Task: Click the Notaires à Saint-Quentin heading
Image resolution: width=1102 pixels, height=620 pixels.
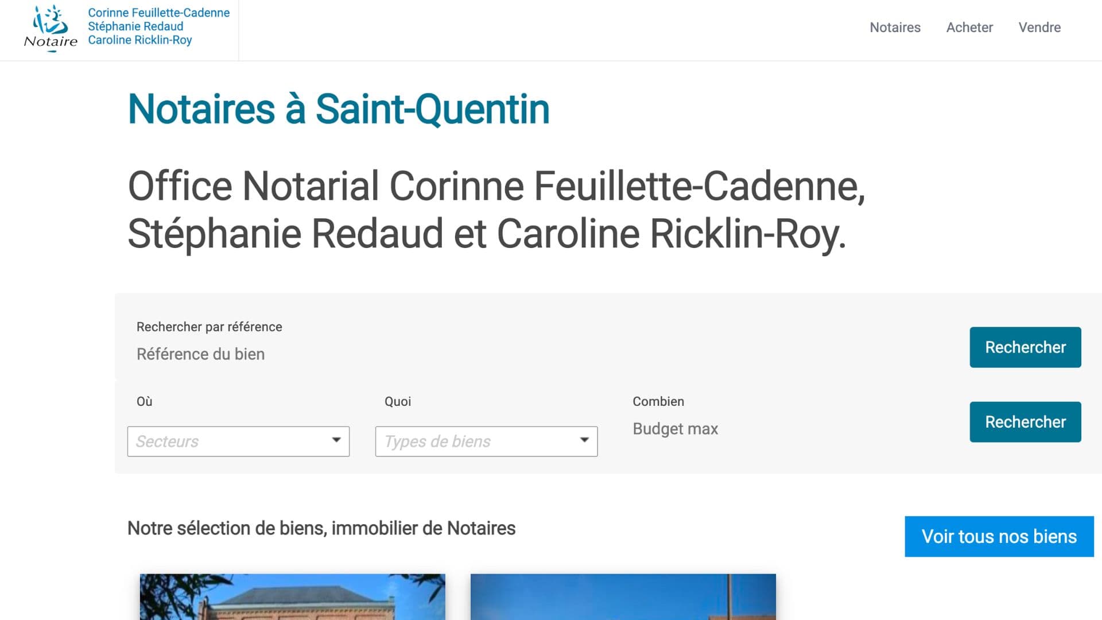Action: (339, 109)
